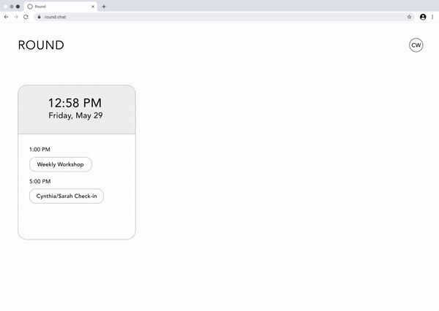
Task: Click the browser forward arrow
Action: click(x=16, y=17)
